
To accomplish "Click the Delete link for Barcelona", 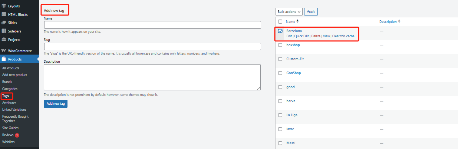I will tap(316, 36).
